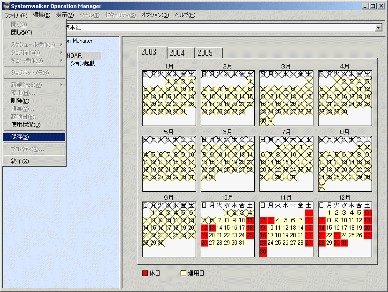
Task: Click December 10 in the calendar
Action: pos(344,220)
